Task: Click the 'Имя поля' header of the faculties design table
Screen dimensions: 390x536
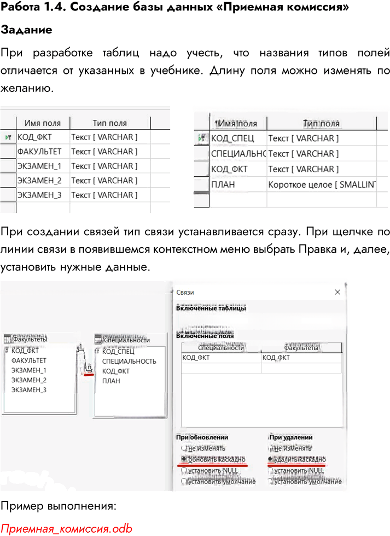Action: (x=43, y=123)
